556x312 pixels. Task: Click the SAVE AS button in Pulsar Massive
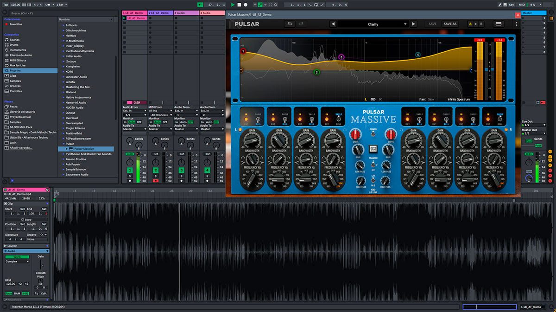click(450, 24)
